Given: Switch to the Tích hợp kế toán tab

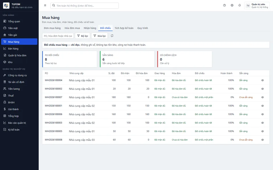Looking at the screenshot, I should point(124,28).
